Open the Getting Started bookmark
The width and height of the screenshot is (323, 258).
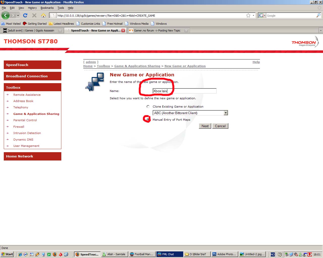pos(35,24)
